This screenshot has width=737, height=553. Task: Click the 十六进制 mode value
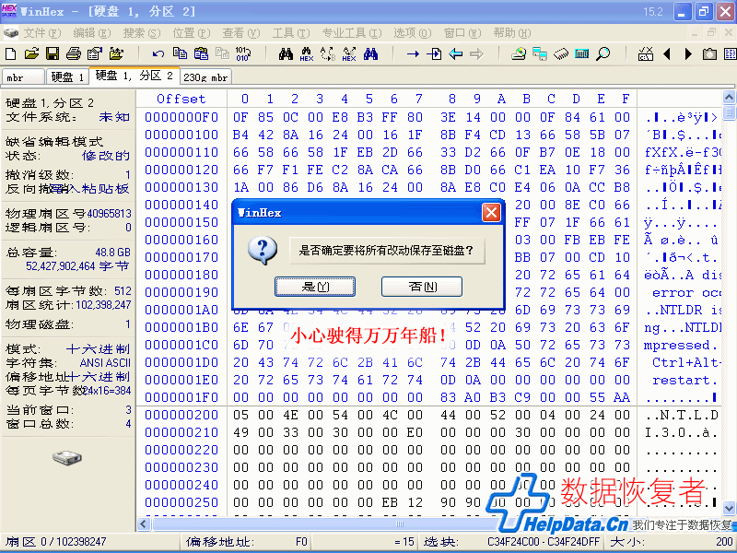coord(98,349)
